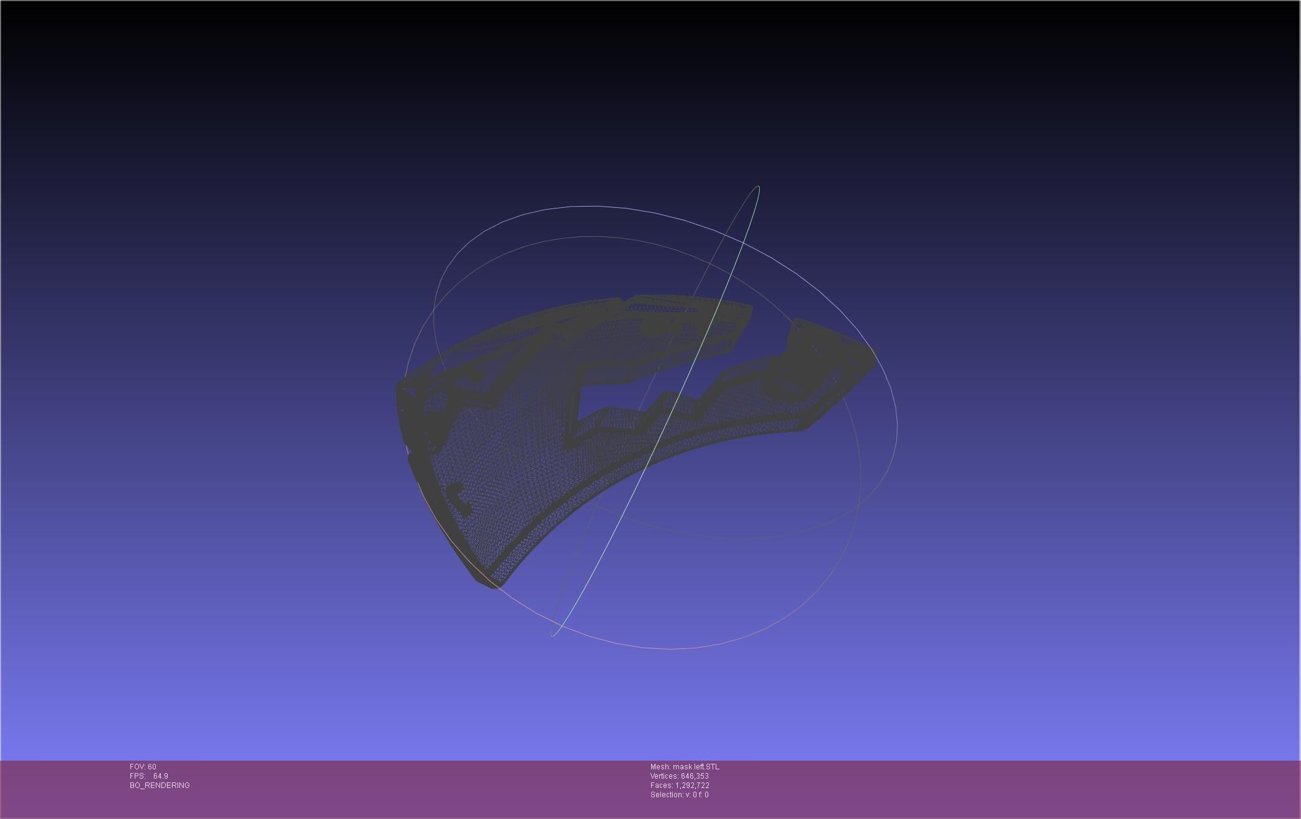Viewport: 1301px width, 819px height.
Task: Click the tall narrow green trackball ellipse top
Action: click(x=757, y=187)
